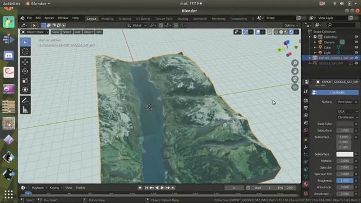This screenshot has height=203, width=361.
Task: Open the GGX distribution dropdown
Action: click(347, 112)
